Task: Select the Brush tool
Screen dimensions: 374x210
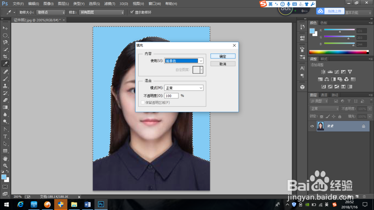Action: click(5, 79)
